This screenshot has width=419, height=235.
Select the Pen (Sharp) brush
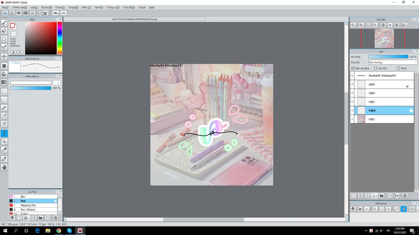[33, 210]
